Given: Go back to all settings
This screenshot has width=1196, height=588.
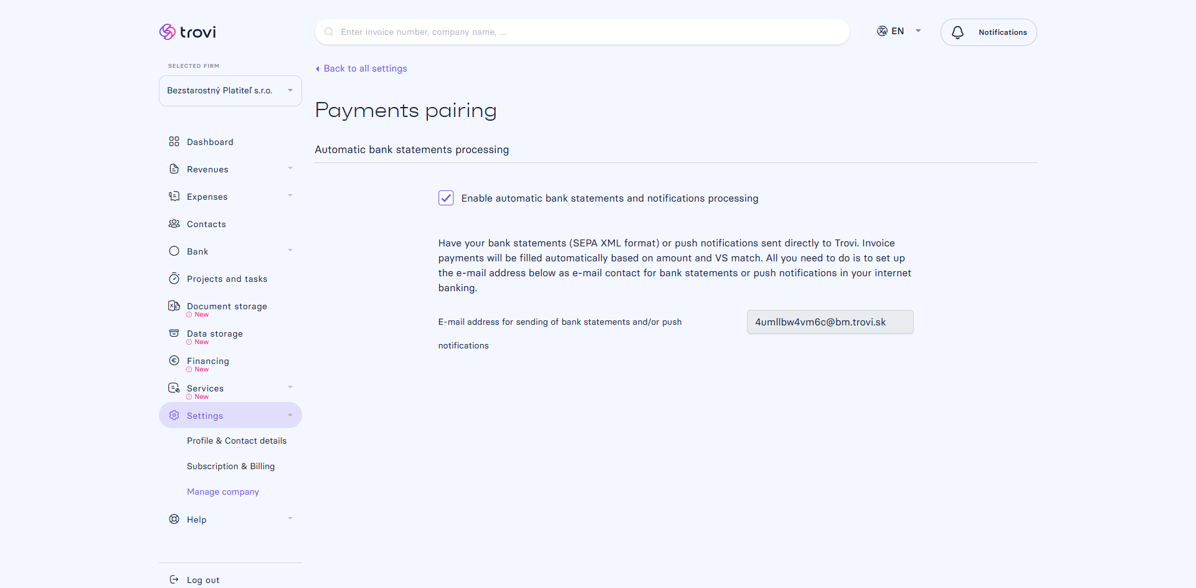Looking at the screenshot, I should click(365, 68).
